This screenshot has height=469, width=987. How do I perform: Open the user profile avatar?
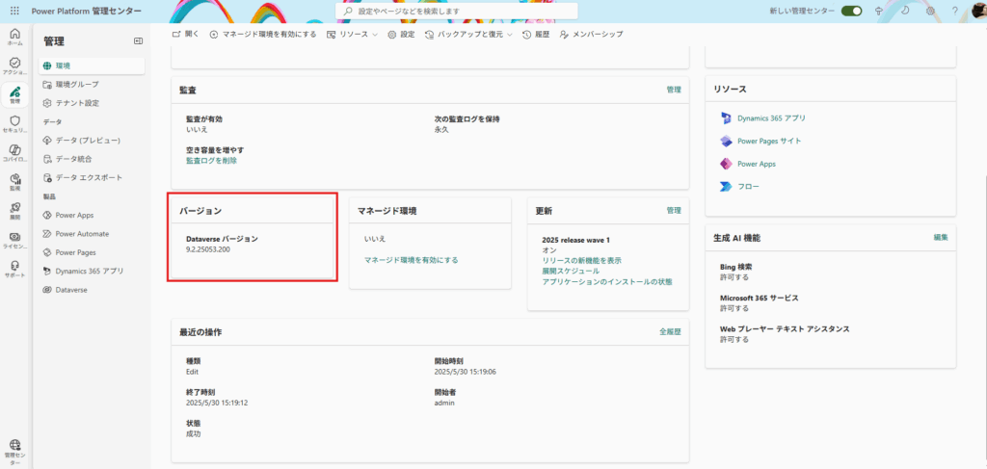979,12
